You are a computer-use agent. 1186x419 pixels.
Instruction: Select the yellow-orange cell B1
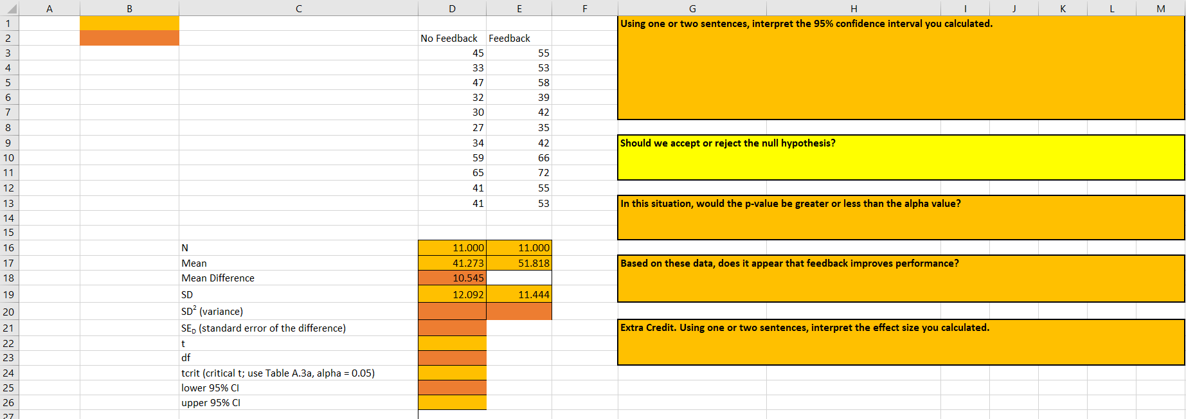[129, 23]
